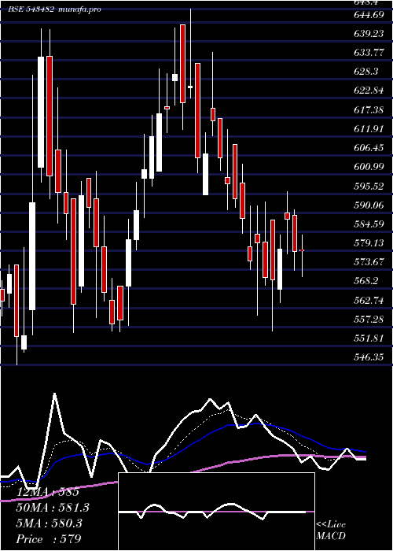Click the <<Live MACD label

coord(331,531)
